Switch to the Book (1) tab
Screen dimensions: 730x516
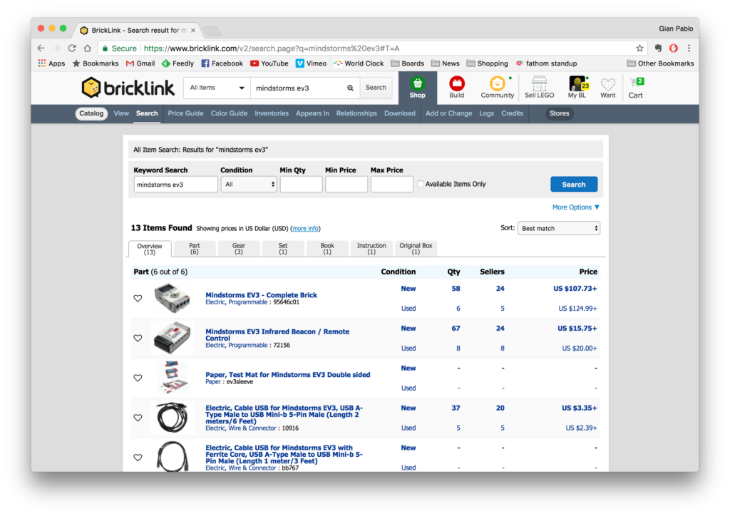tap(327, 249)
